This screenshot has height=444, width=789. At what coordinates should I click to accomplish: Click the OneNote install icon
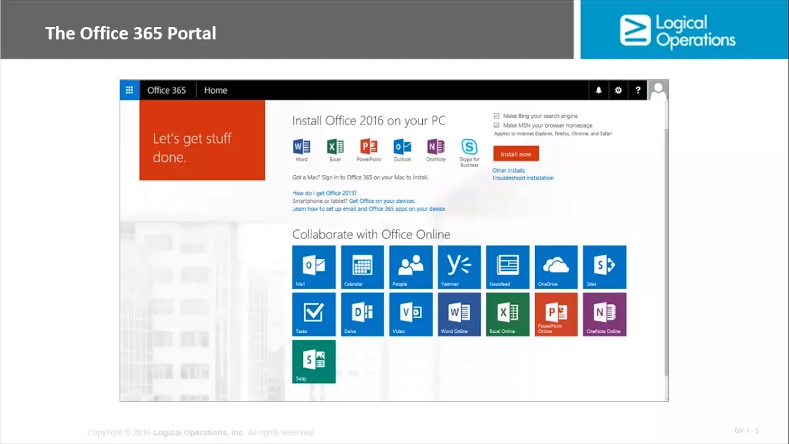click(x=436, y=147)
